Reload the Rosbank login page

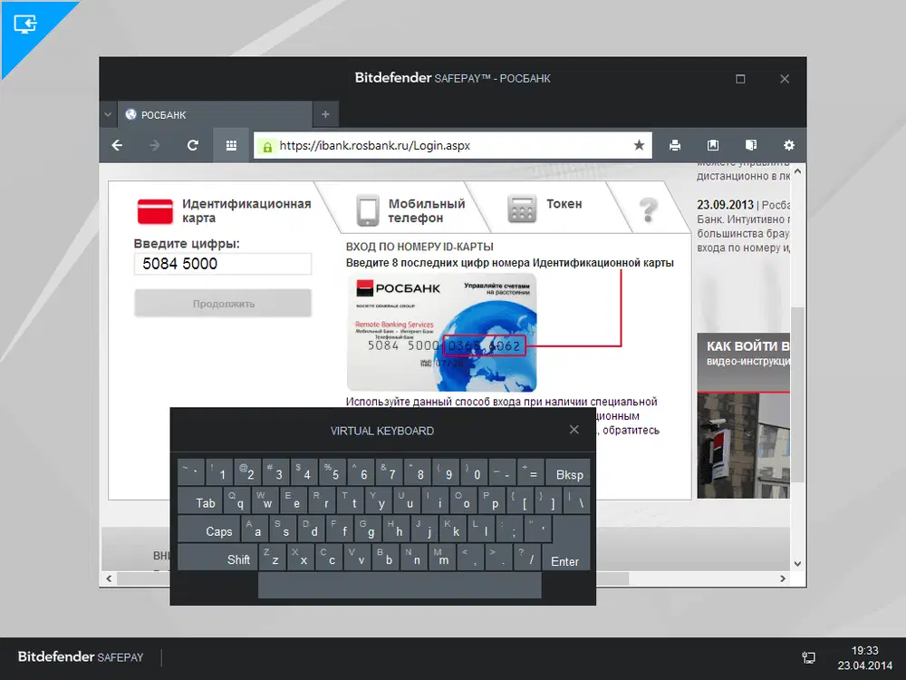(x=193, y=145)
